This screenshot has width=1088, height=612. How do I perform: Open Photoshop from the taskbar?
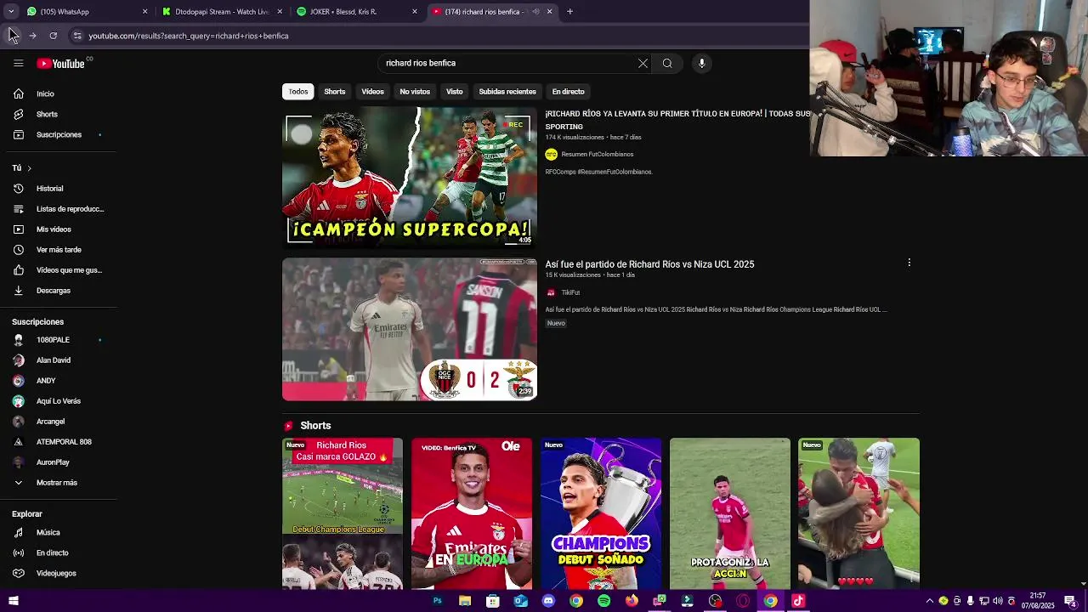point(437,601)
